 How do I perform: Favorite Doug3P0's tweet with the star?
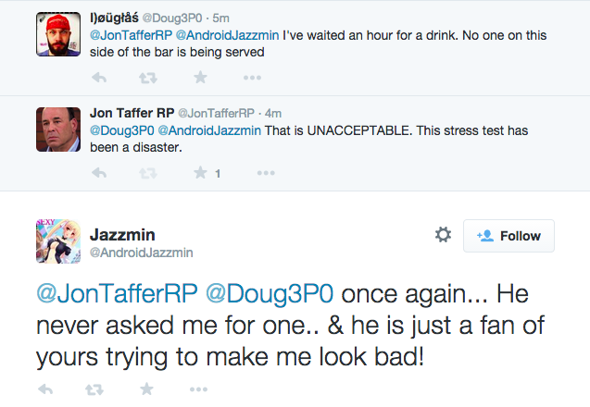pos(200,78)
